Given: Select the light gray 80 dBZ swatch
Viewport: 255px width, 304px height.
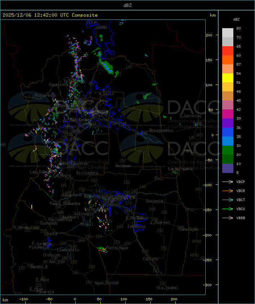Looking at the screenshot, I should click(x=228, y=33).
